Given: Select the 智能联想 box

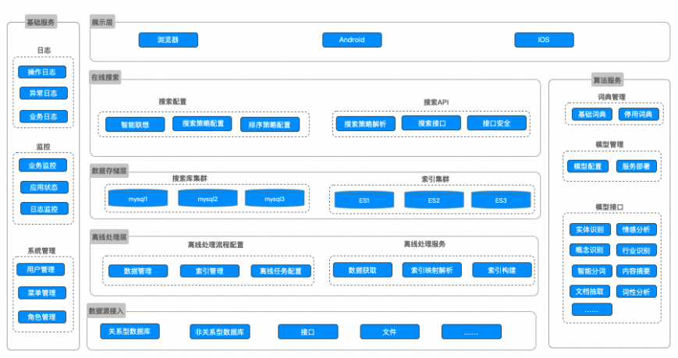Looking at the screenshot, I should (x=135, y=125).
